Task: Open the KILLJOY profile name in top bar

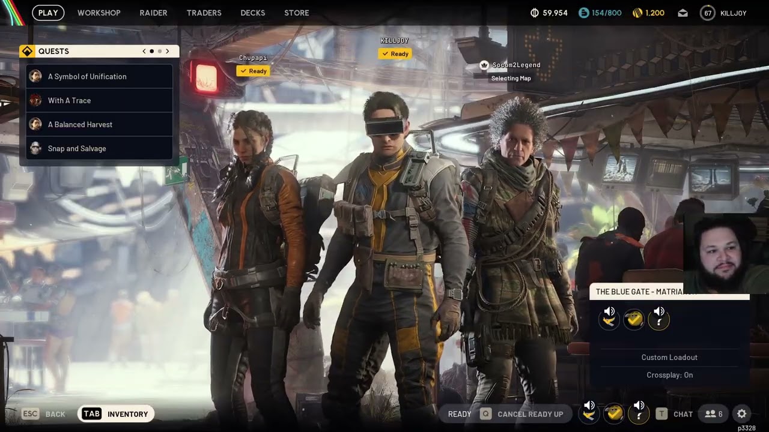Action: point(733,13)
